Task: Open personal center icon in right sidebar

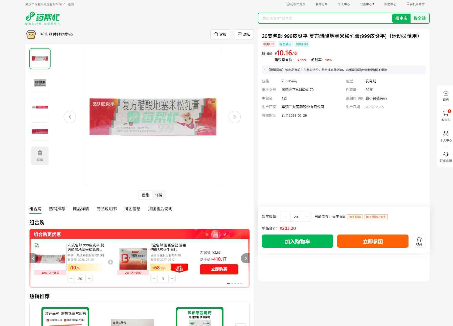Action: coord(446,134)
